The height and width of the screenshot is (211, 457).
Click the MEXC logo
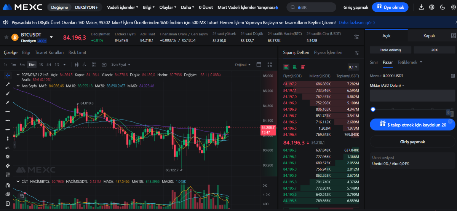coord(23,7)
